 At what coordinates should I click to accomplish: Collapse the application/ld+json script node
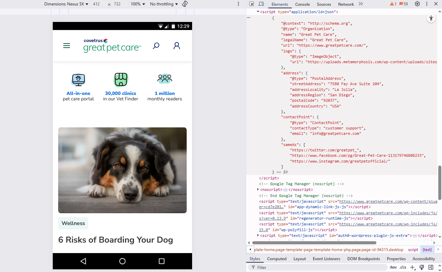(x=258, y=12)
